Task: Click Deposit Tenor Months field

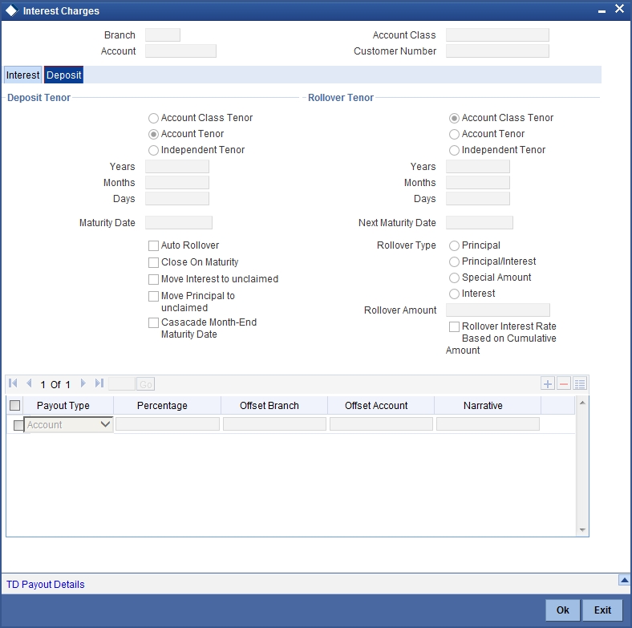Action: tap(177, 183)
